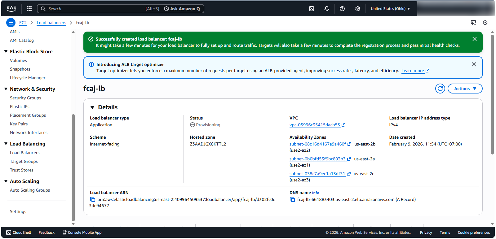Open subnet-038c7a9ec1a13df31
Image resolution: width=496 pixels, height=239 pixels.
coord(317,174)
